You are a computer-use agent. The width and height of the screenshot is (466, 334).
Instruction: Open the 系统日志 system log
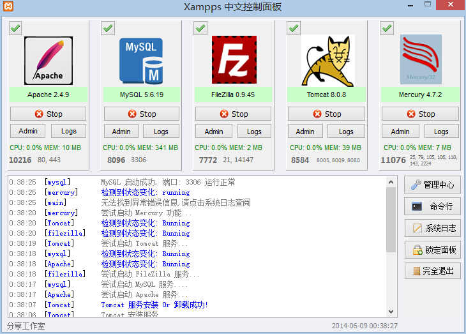432,228
